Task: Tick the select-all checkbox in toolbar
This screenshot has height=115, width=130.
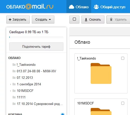Action: pyautogui.click(x=74, y=19)
